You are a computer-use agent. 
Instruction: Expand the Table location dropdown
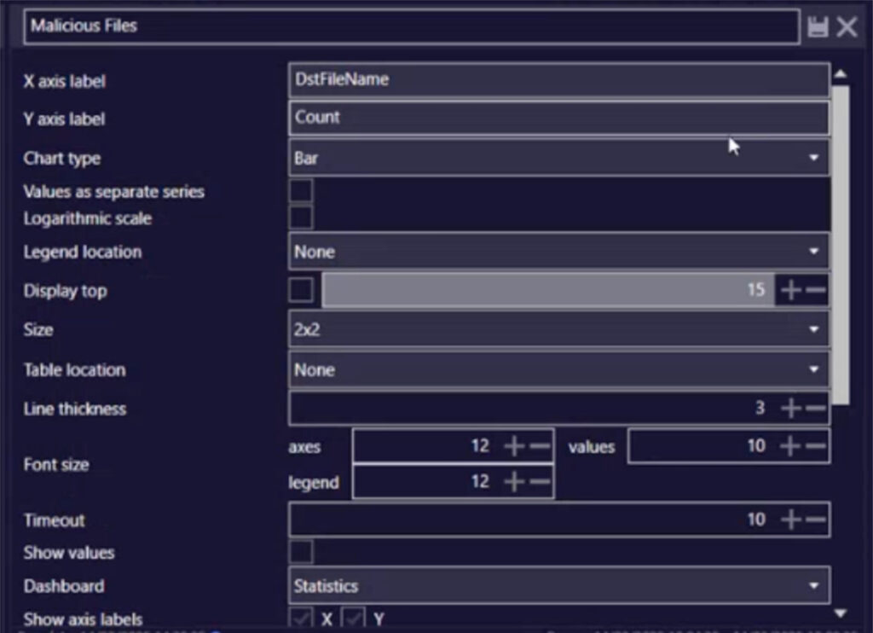click(x=559, y=369)
